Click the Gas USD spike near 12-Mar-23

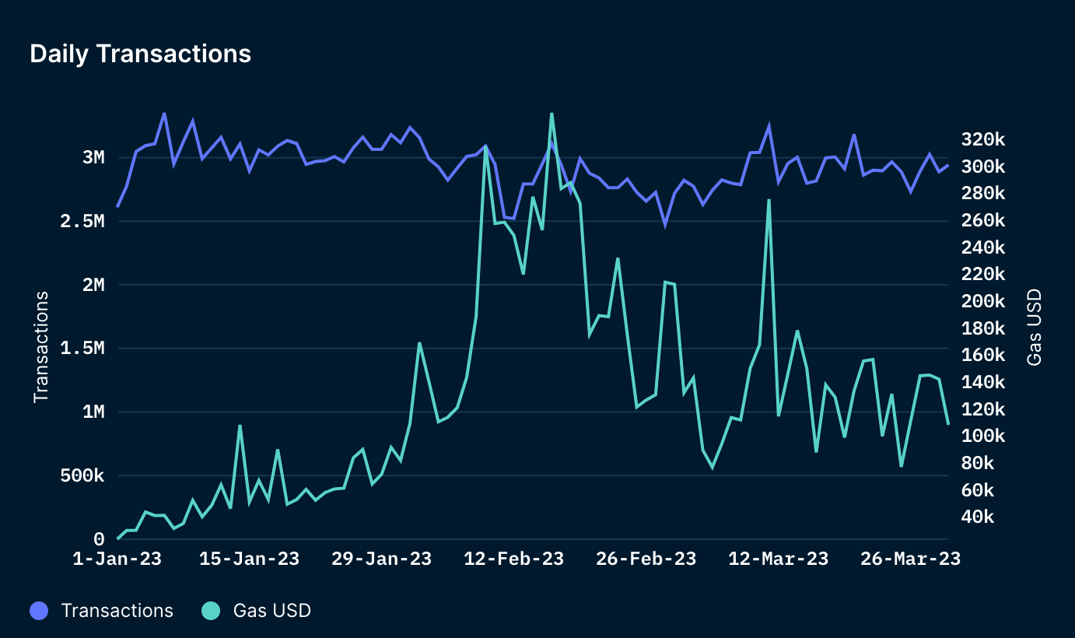769,200
